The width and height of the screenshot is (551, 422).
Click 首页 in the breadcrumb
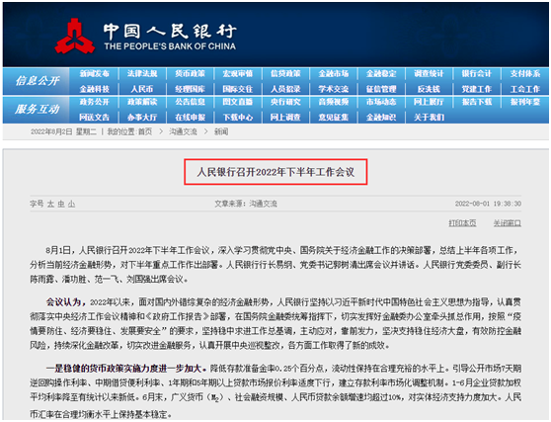145,131
